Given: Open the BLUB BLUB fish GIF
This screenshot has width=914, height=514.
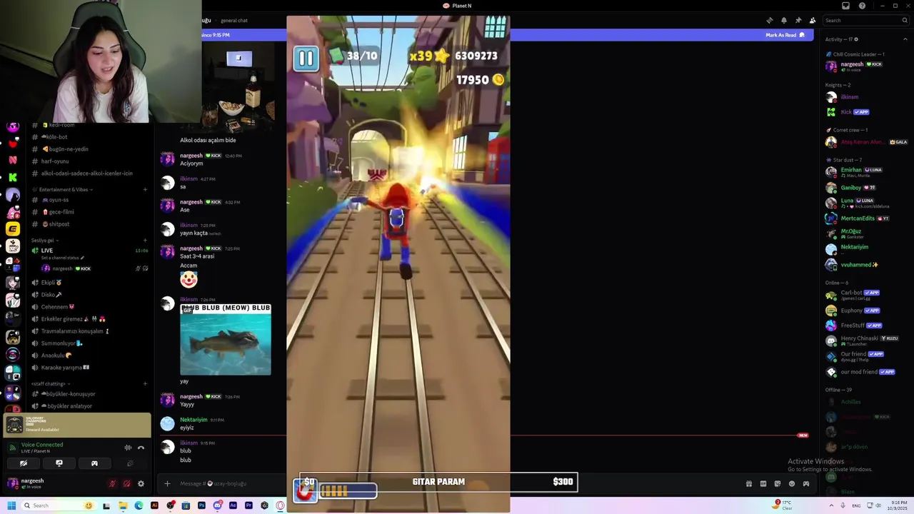Looking at the screenshot, I should (x=226, y=340).
